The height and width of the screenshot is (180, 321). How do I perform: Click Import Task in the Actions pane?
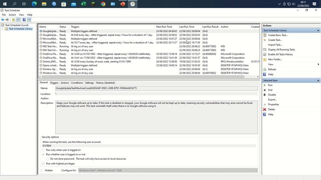tap(275, 45)
